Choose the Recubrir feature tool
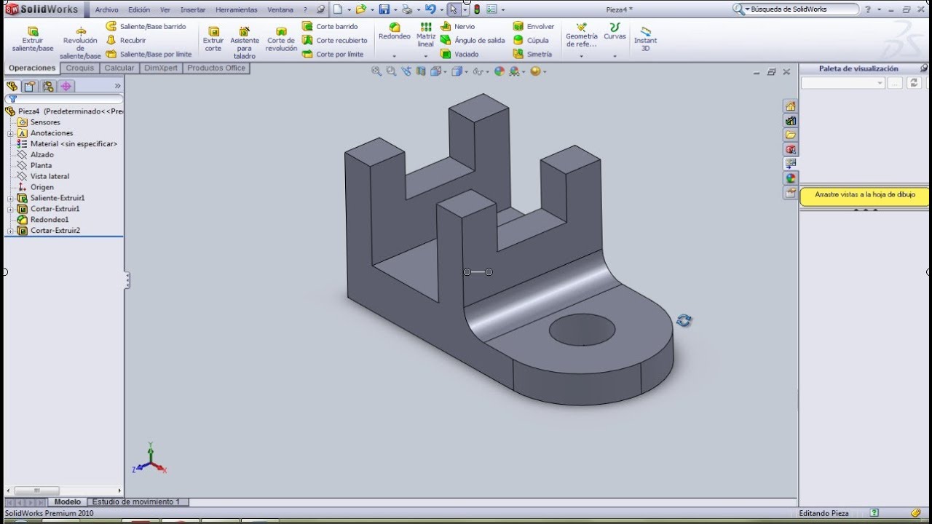The width and height of the screenshot is (932, 524). point(125,40)
